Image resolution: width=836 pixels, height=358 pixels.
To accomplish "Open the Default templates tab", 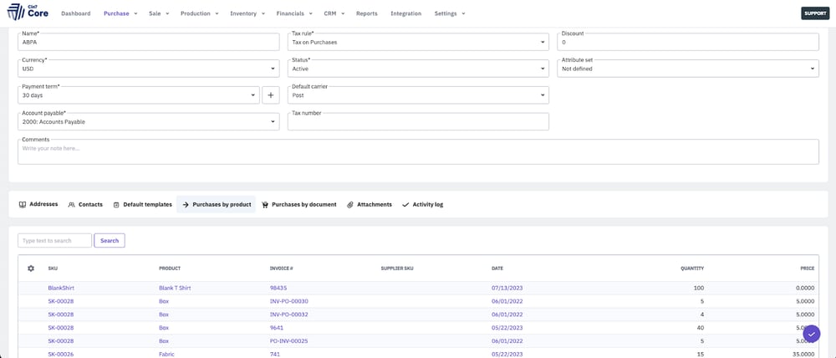I will (142, 204).
